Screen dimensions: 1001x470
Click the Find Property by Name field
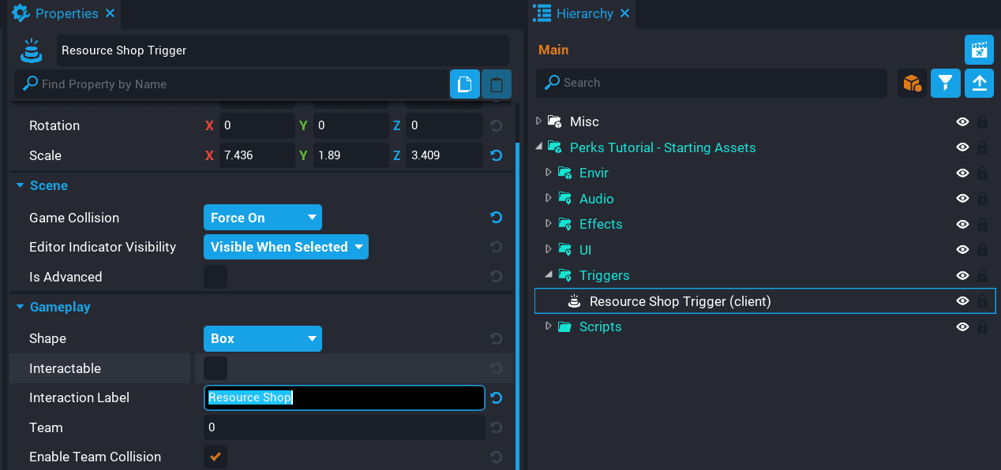pyautogui.click(x=237, y=84)
